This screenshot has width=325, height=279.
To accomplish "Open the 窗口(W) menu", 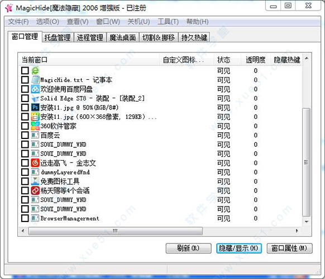I will tap(108, 22).
